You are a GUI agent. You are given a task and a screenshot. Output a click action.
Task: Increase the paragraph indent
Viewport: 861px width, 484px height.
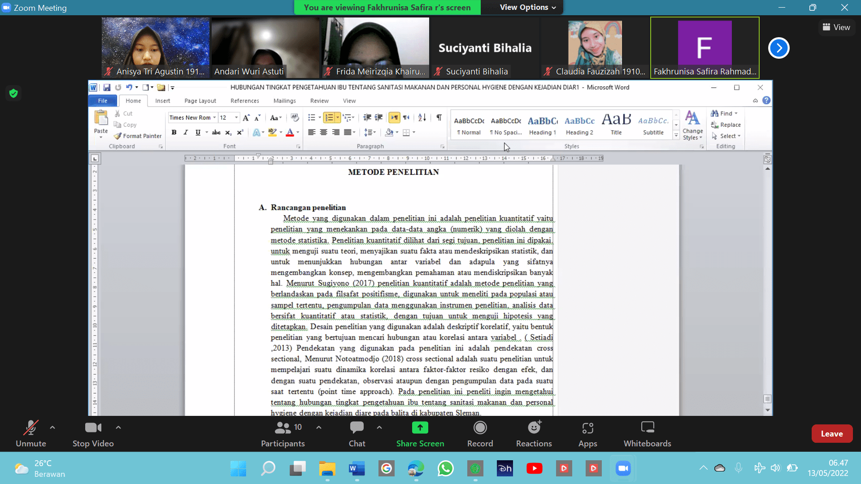pos(378,117)
